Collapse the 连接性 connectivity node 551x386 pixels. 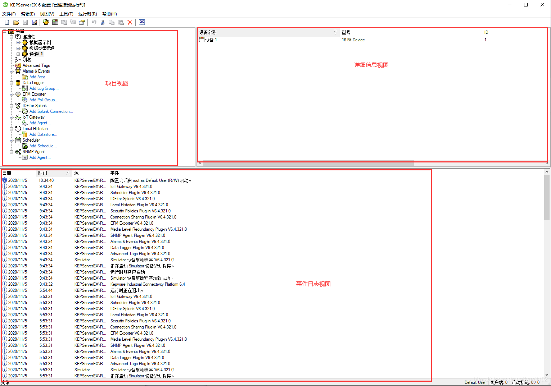[11, 37]
